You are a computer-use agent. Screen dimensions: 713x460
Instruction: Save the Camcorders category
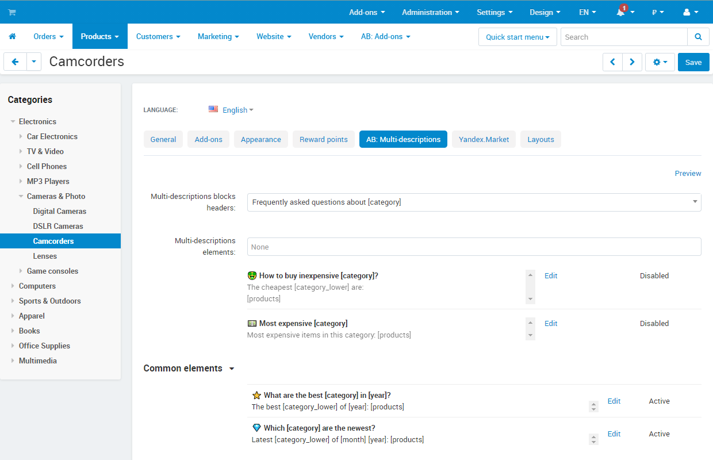[693, 62]
